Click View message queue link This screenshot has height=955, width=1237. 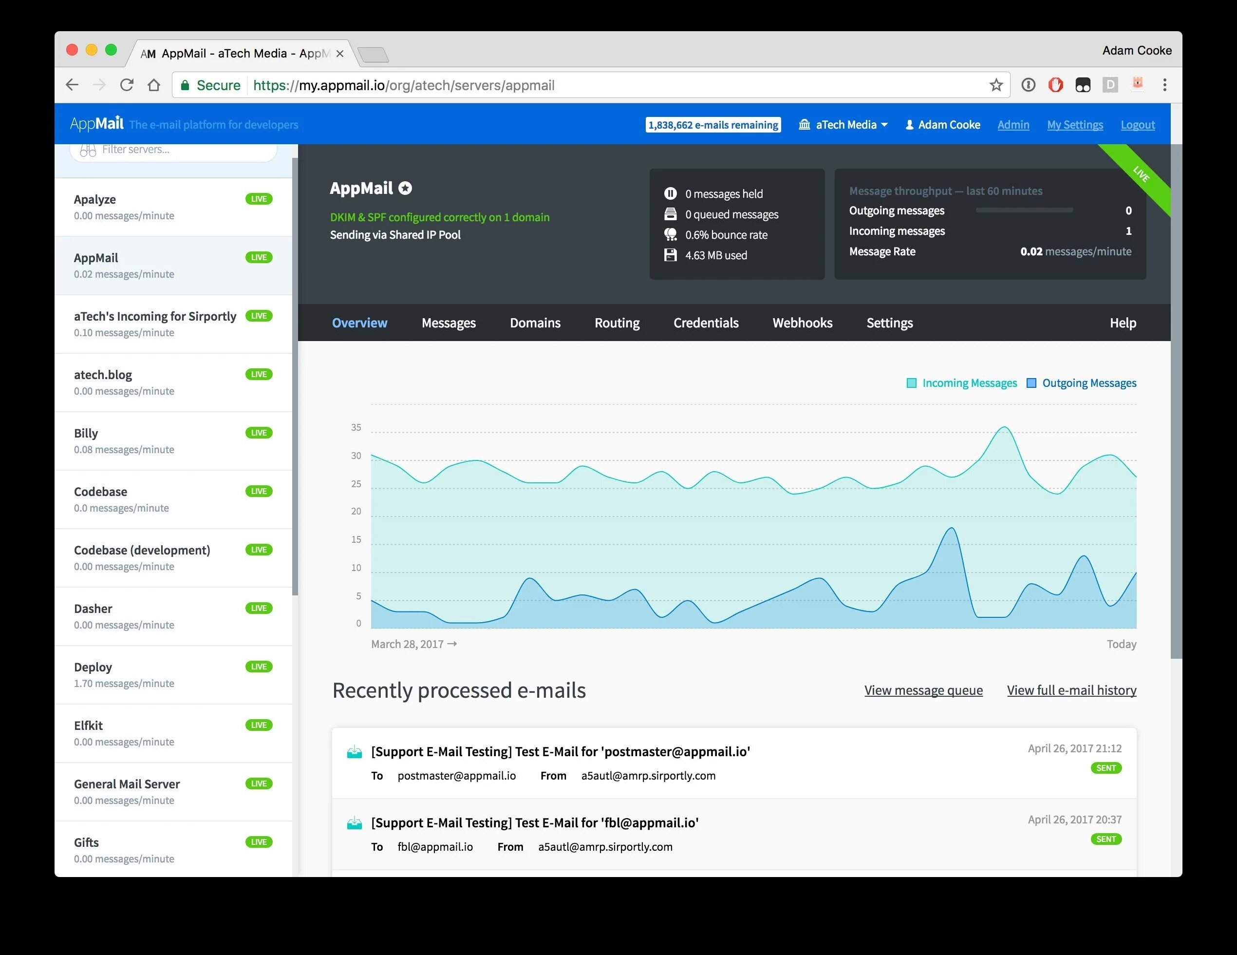pyautogui.click(x=923, y=689)
